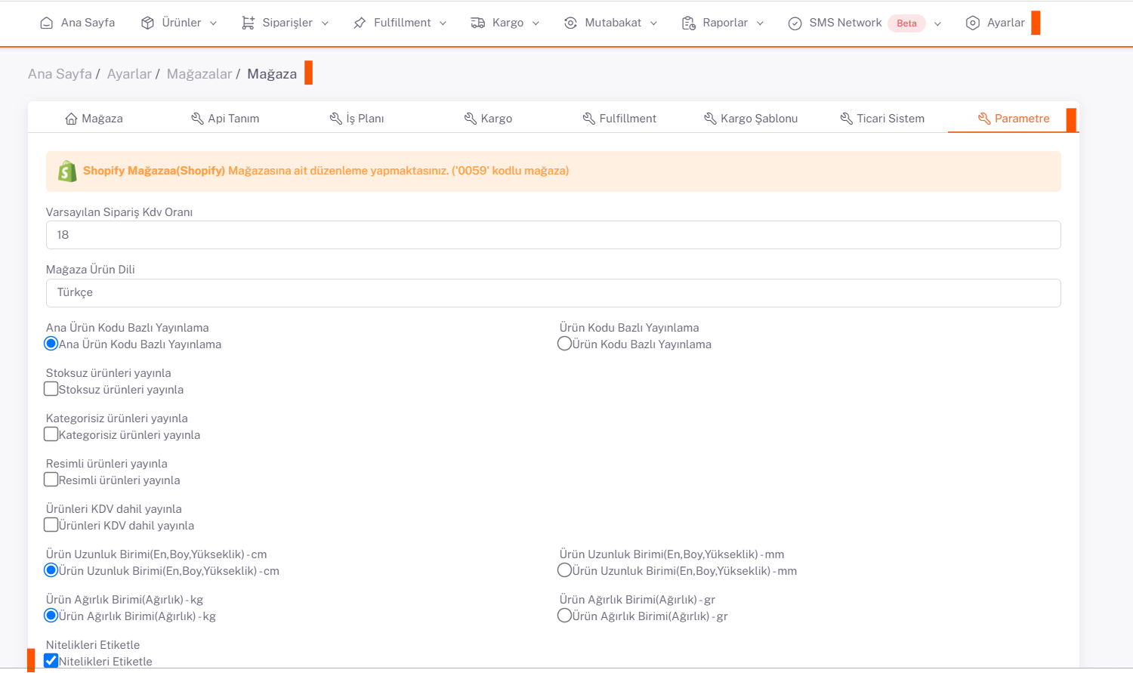Go to the Ticari Sistem tab

(882, 119)
